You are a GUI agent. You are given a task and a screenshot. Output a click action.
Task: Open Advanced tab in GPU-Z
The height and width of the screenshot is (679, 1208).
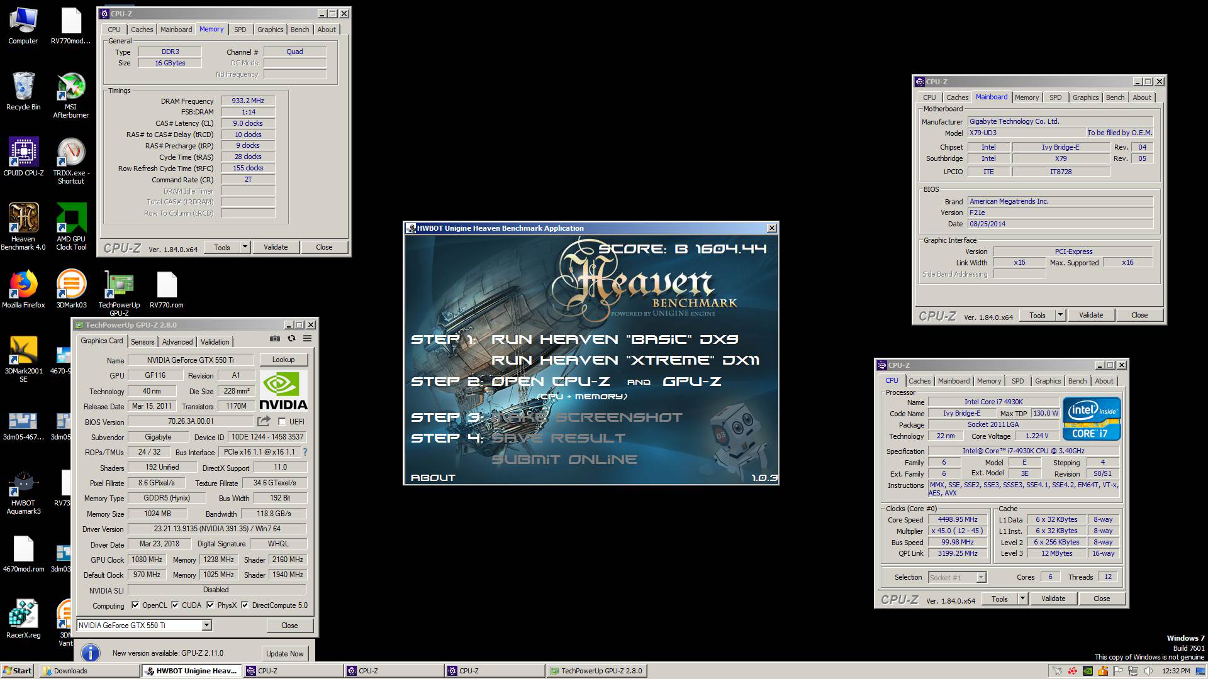click(177, 342)
